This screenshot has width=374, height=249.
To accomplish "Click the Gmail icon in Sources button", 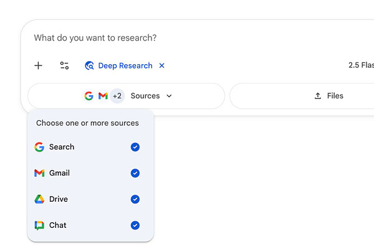I will point(103,96).
